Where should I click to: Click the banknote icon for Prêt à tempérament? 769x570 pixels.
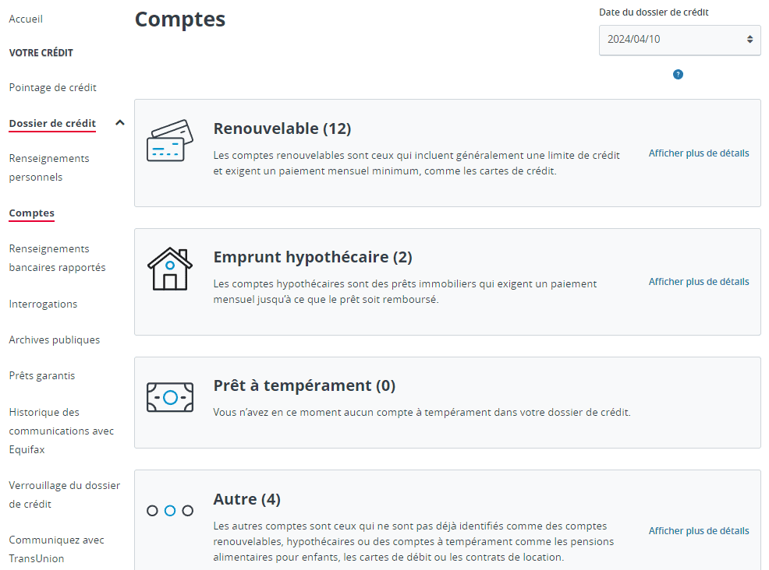170,397
